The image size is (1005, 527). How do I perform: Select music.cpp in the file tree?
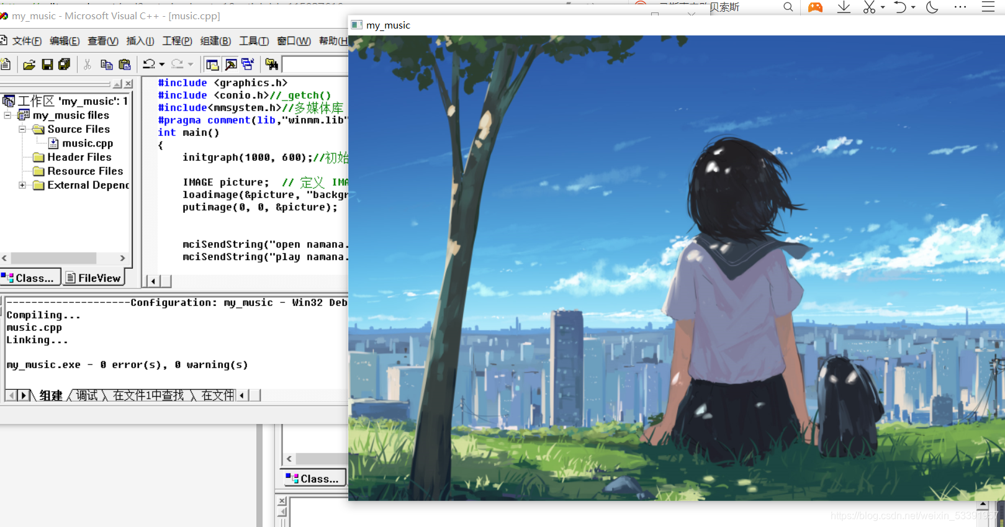(88, 143)
